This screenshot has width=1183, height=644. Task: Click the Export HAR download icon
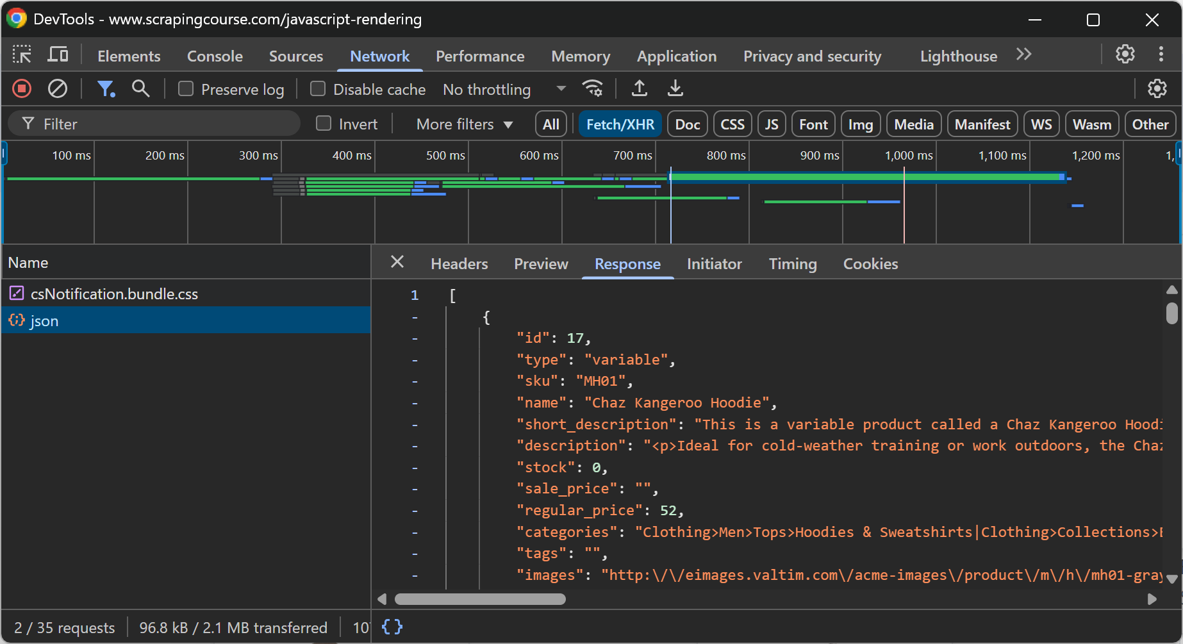pyautogui.click(x=675, y=88)
